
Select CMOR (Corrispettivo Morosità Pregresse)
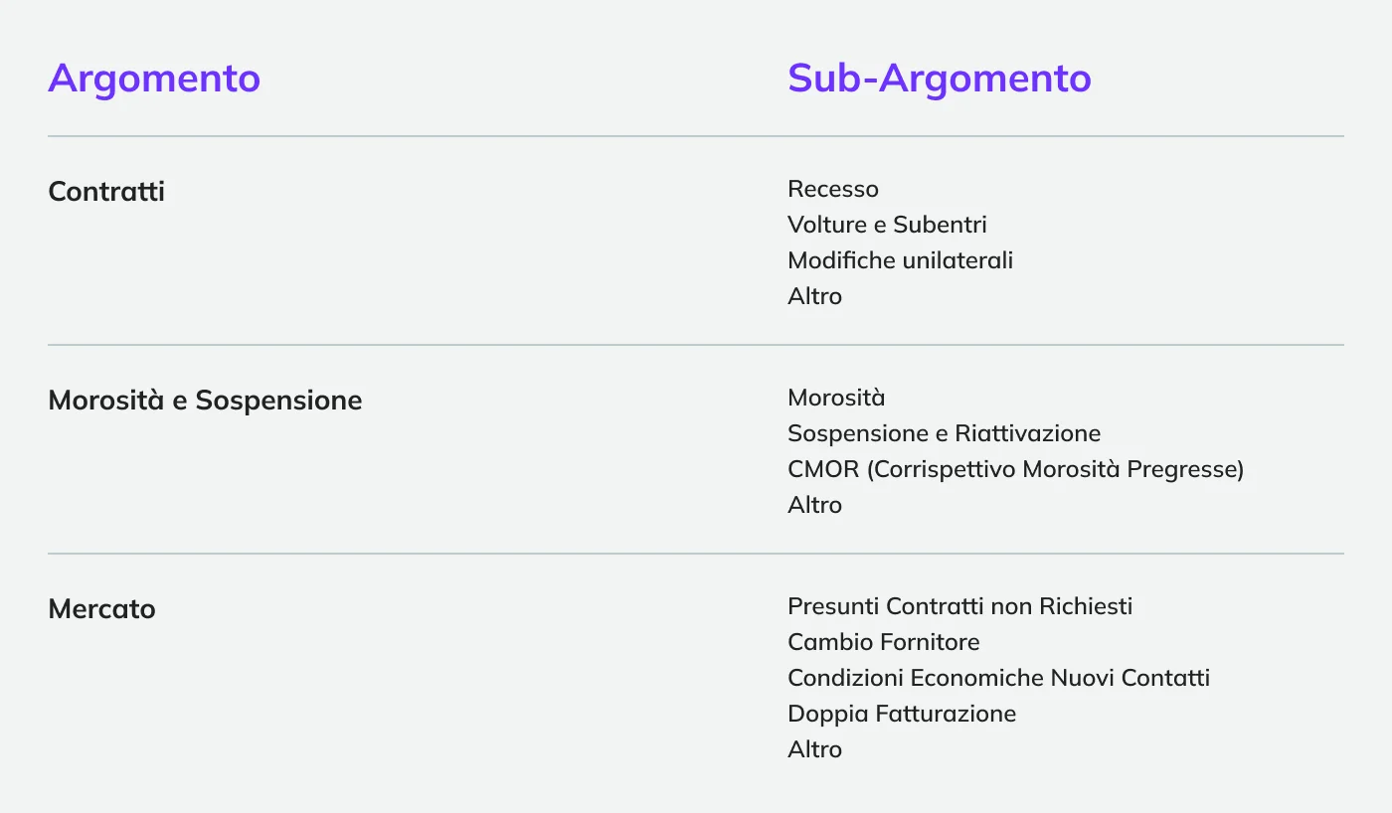pos(1015,469)
